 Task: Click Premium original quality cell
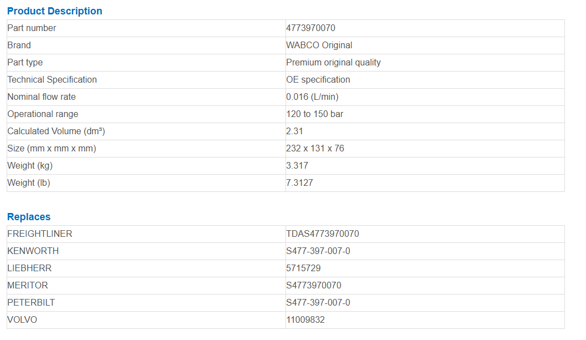point(333,63)
